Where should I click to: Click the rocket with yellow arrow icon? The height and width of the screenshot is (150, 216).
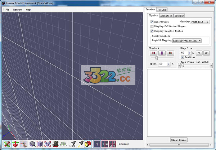pyautogui.click(x=81, y=144)
